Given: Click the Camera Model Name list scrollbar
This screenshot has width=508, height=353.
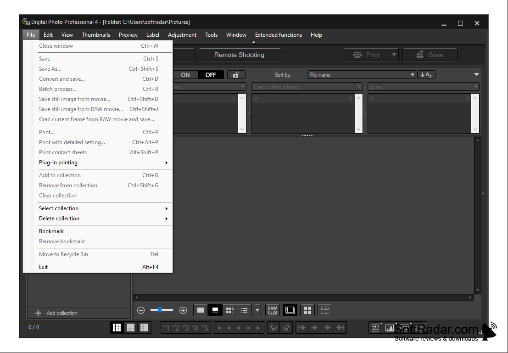Looking at the screenshot, I should (358, 113).
